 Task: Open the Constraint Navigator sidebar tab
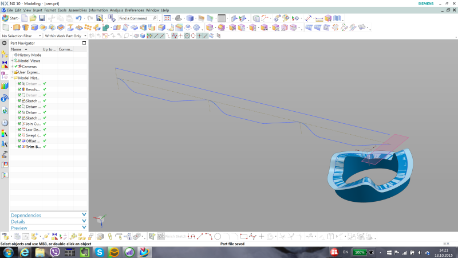pos(5,64)
